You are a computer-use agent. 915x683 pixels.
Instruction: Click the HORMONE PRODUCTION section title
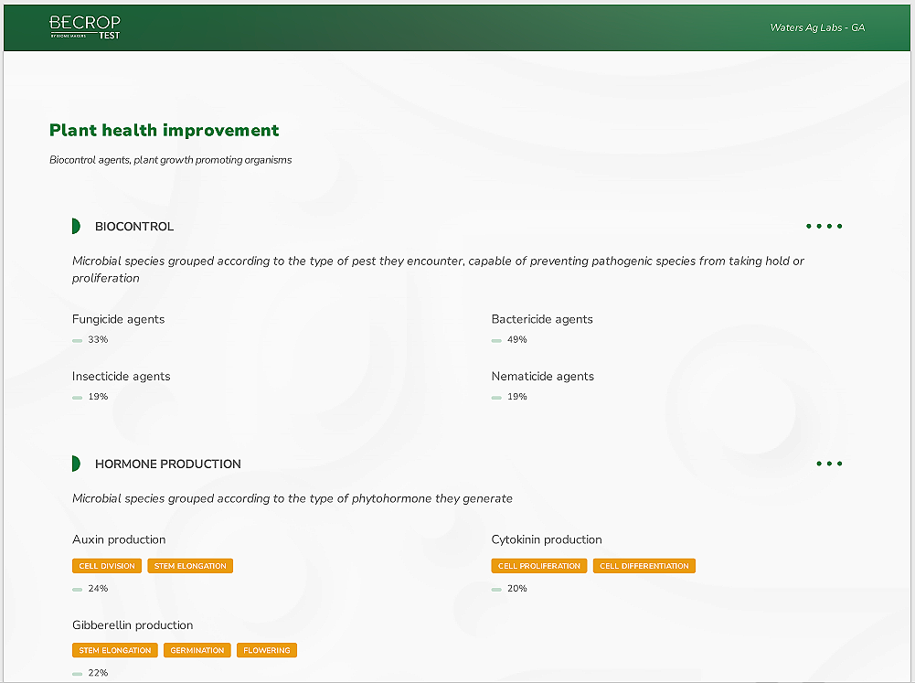(168, 464)
